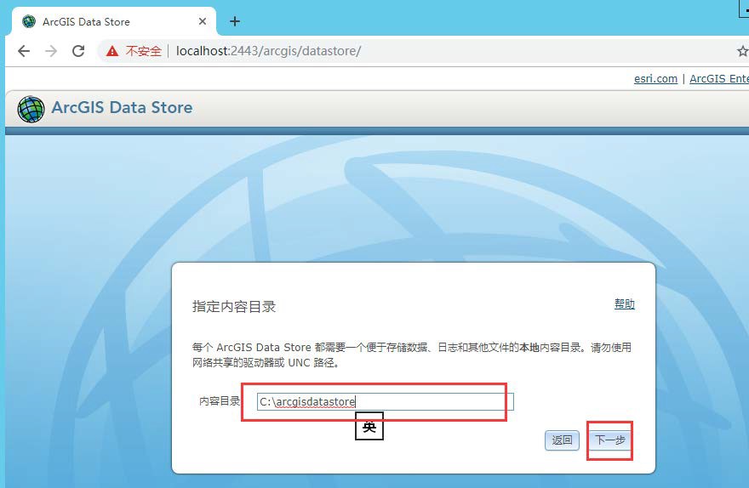Bookmark the page with the star icon
Viewport: 749px width, 488px height.
[743, 51]
